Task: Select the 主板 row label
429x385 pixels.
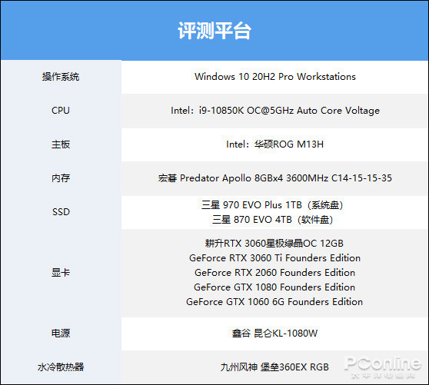Action: pyautogui.click(x=61, y=144)
